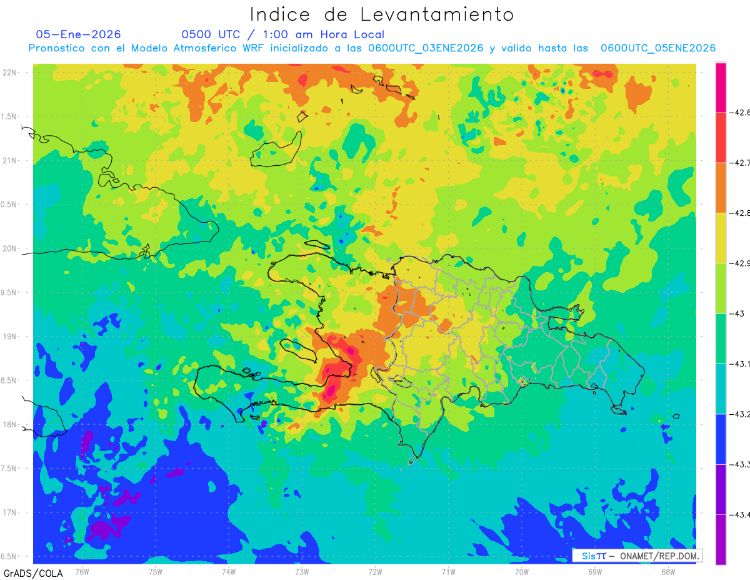Select the "19N" latitude label
The height and width of the screenshot is (580, 750).
(x=11, y=336)
